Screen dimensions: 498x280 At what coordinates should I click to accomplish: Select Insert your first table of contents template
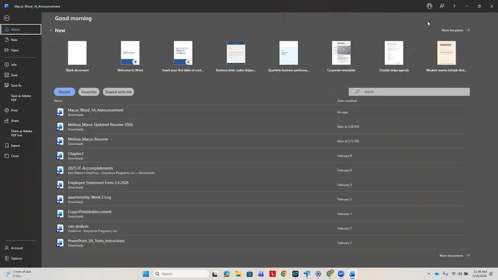[183, 56]
